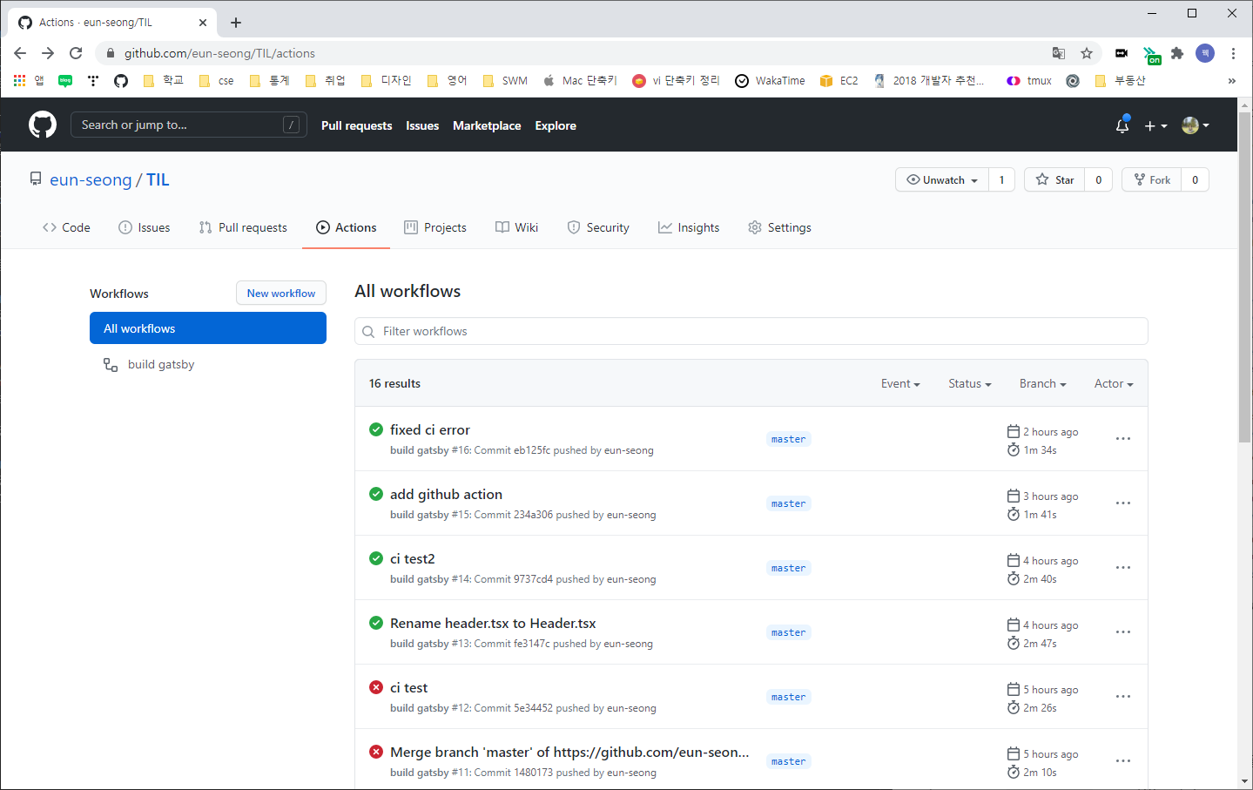The height and width of the screenshot is (790, 1253).
Task: Open the Branch filter dropdown
Action: (1043, 383)
